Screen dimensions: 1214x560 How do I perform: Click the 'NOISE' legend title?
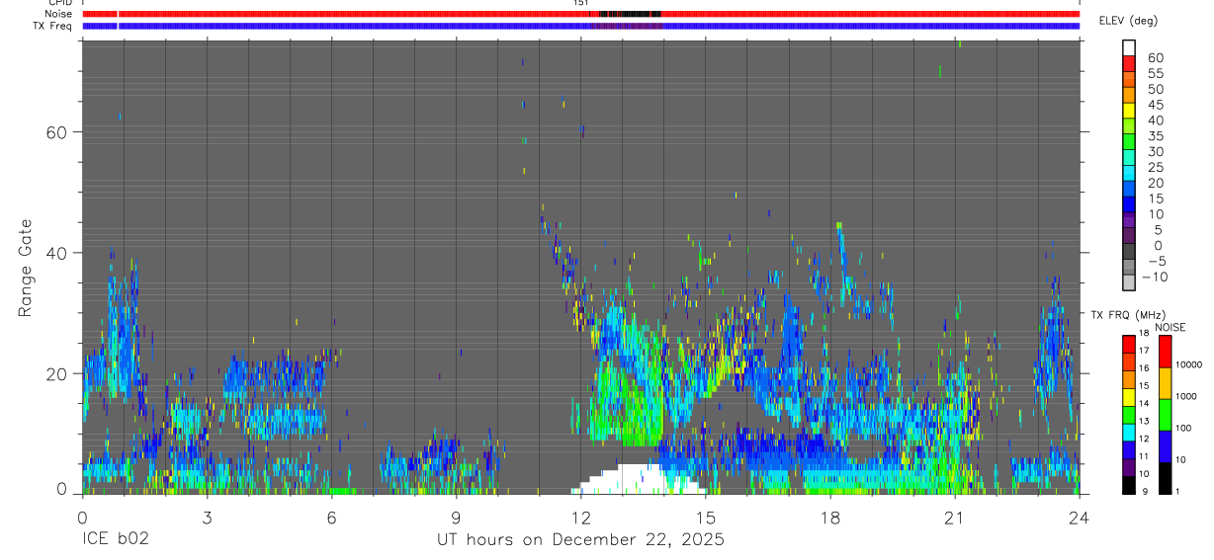tap(1171, 327)
